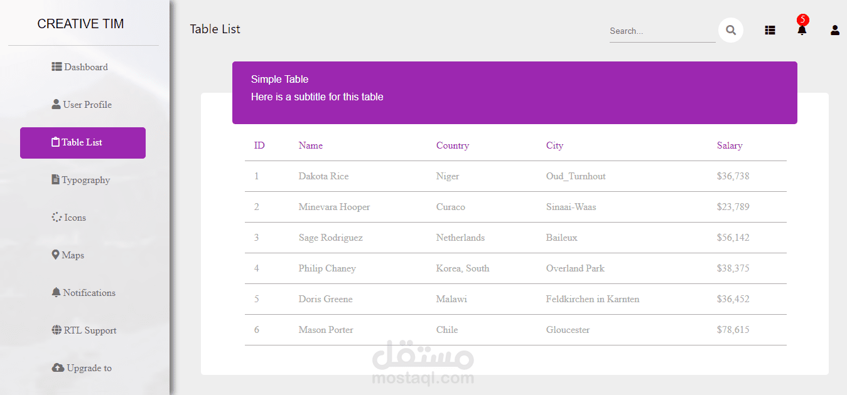Open the dashboard grid icon in header

pos(770,30)
